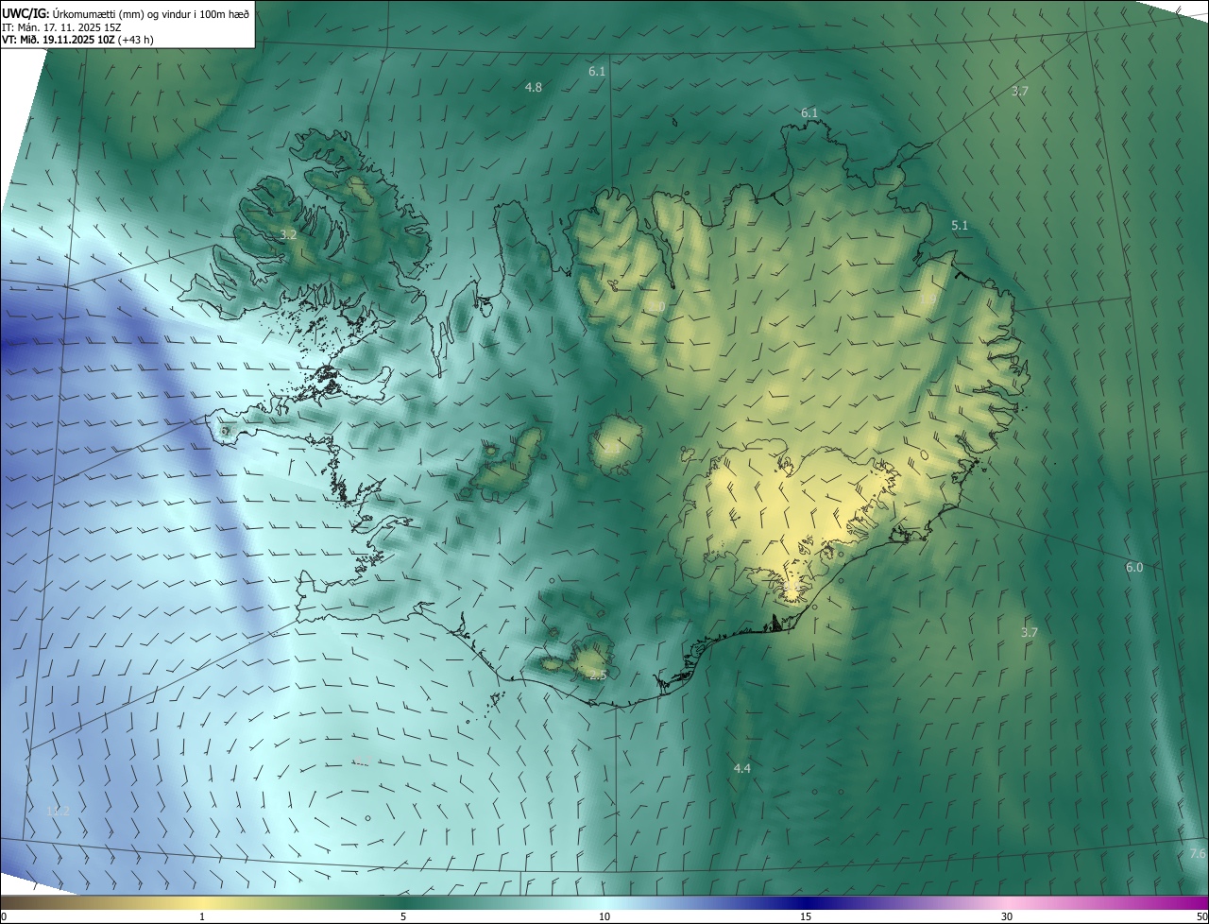Click the 6.1 value beside the 4.8 label

tap(597, 71)
